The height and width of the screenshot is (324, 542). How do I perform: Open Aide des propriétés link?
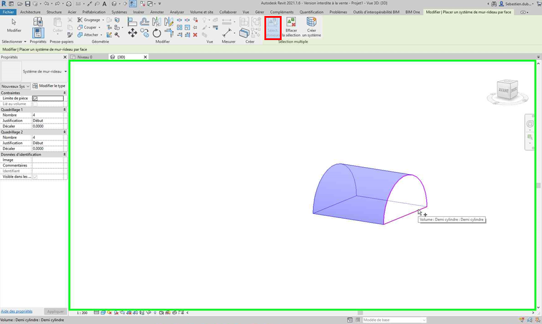coord(17,311)
